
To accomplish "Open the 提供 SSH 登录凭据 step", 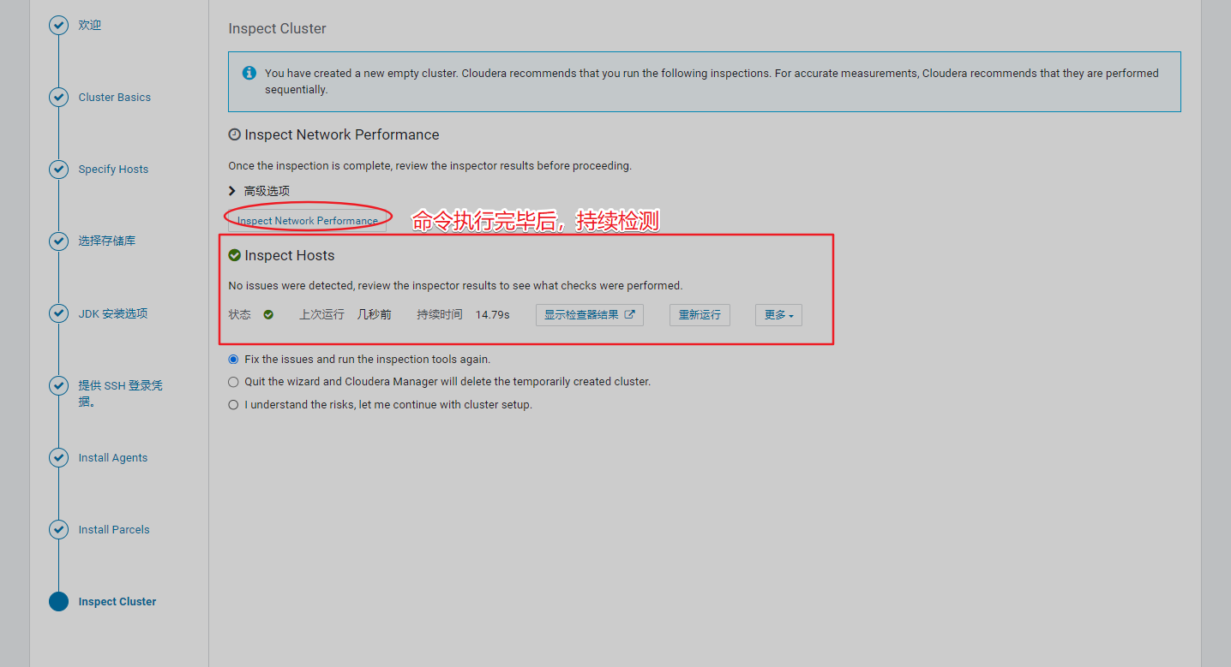I will coord(120,394).
